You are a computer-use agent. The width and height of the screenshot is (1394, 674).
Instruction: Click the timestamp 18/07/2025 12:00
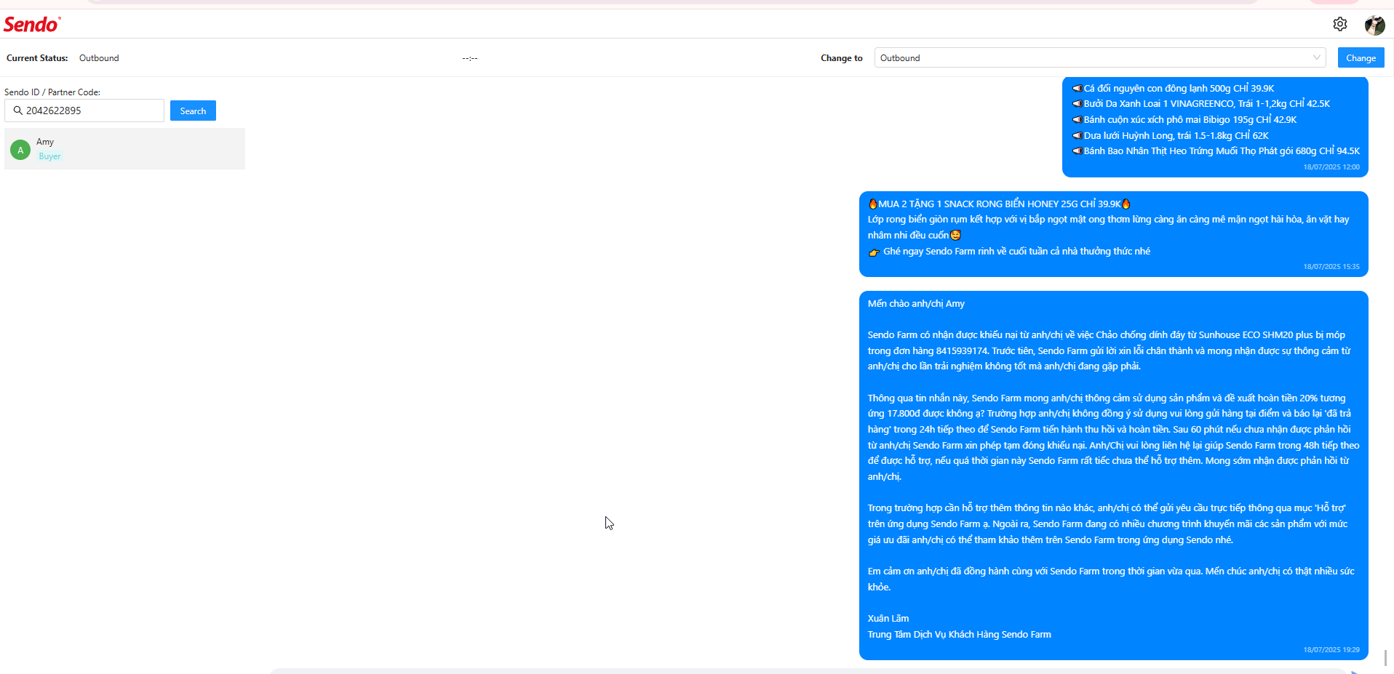(1331, 167)
